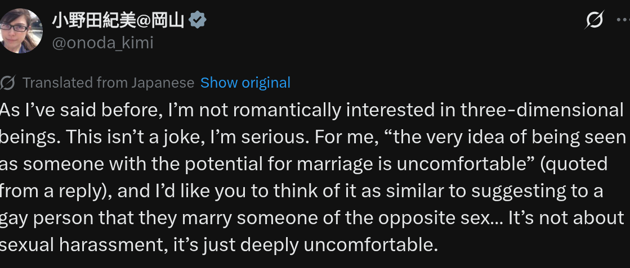Click display name 小野田紀美@岡山
Image resolution: width=630 pixels, height=268 pixels.
tap(119, 21)
